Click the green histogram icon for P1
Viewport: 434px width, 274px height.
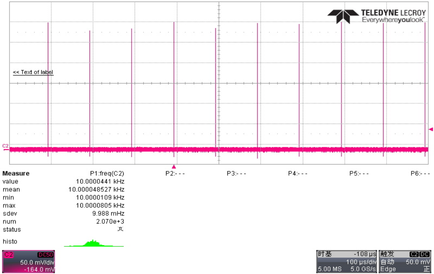(x=93, y=243)
